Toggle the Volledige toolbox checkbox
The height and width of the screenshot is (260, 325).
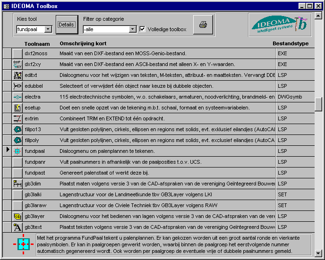click(142, 29)
